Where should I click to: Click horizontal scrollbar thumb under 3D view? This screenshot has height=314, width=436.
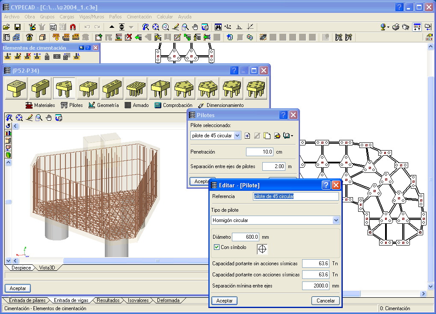coord(136,261)
